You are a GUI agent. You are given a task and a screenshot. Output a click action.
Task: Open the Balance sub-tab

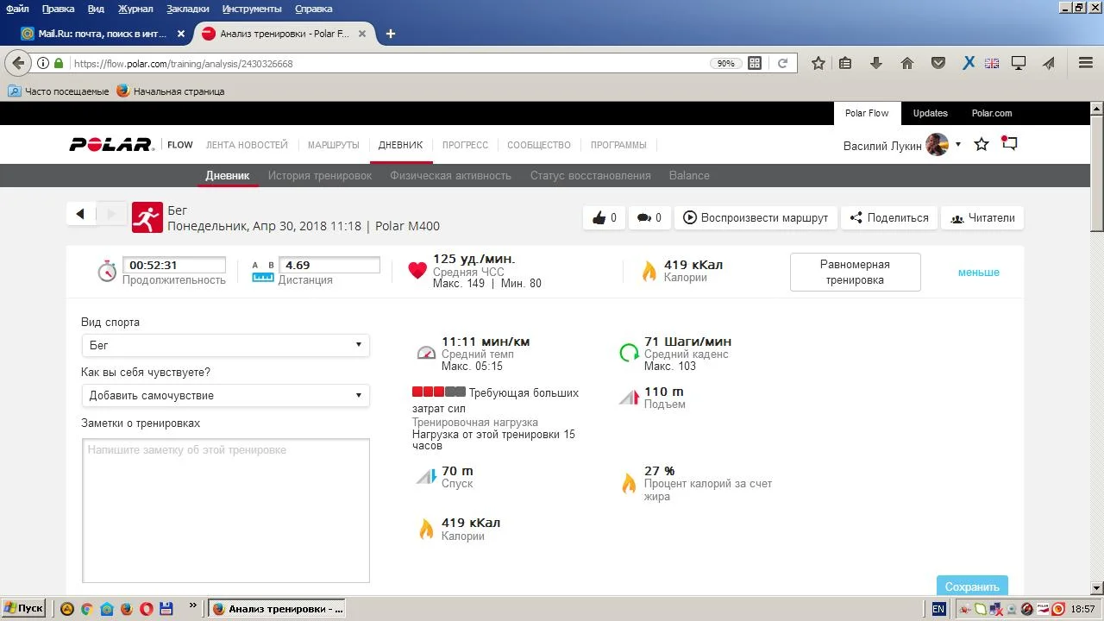tap(689, 175)
